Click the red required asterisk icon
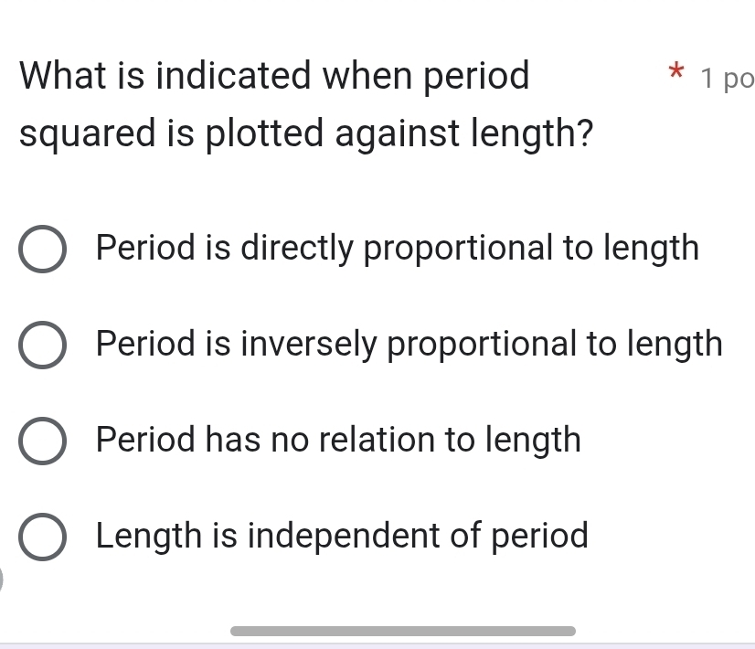Viewport: 755px width, 649px height. coord(675,73)
